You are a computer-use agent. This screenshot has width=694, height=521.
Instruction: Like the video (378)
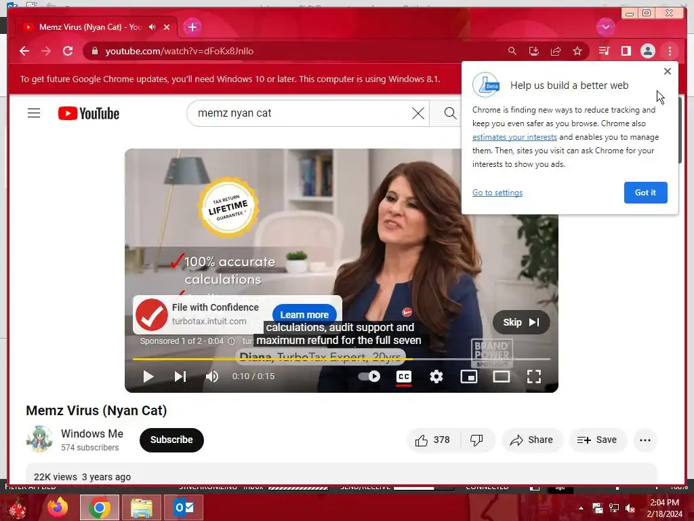coord(433,440)
